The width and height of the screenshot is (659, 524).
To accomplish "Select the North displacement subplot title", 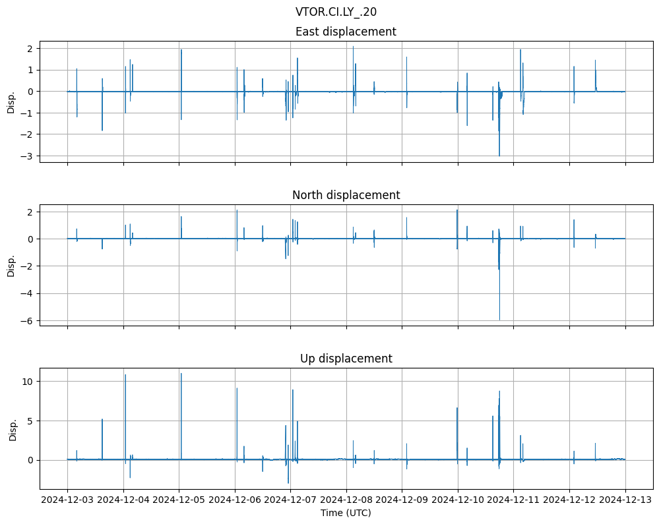I will point(346,195).
